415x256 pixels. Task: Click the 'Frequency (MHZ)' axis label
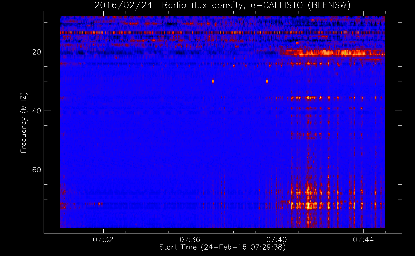24,123
